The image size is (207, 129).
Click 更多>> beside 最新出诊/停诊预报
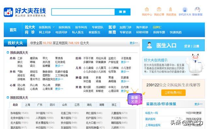199,104
